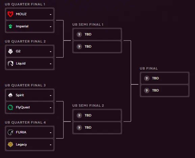Image resolution: width=195 pixels, height=158 pixels.
Task: Click the Legacy gold logo icon
Action: point(10,144)
